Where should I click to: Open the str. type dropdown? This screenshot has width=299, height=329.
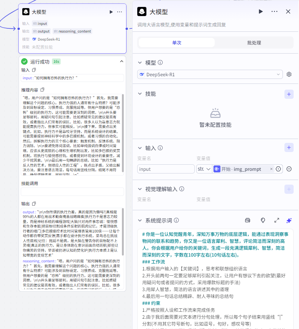(x=204, y=169)
